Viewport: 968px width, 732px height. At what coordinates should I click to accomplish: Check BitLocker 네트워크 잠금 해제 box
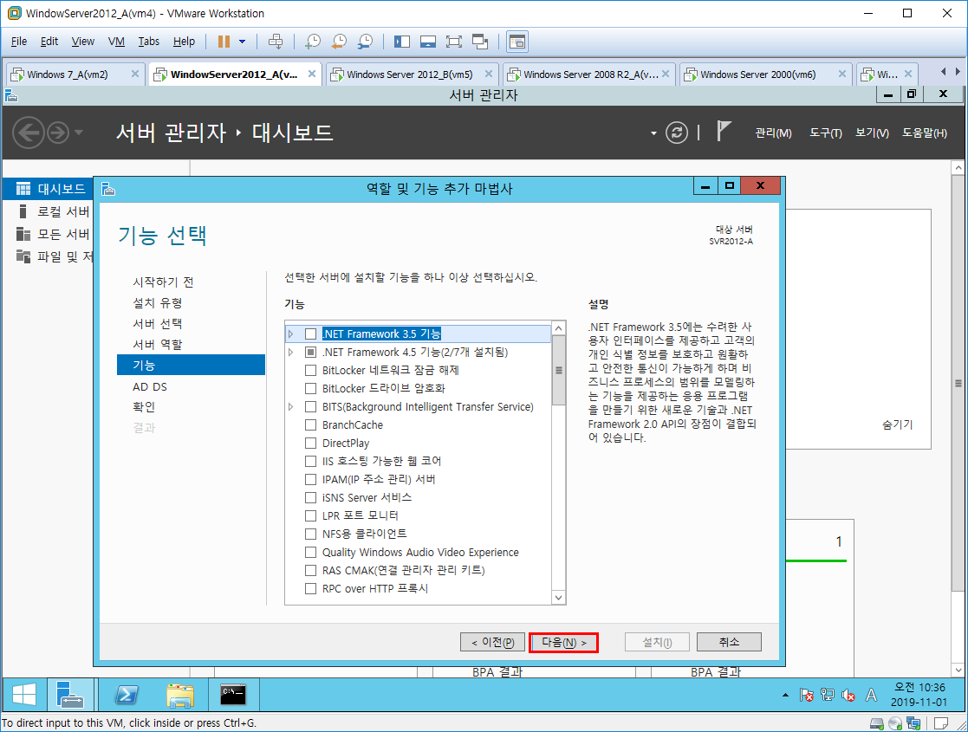[310, 370]
